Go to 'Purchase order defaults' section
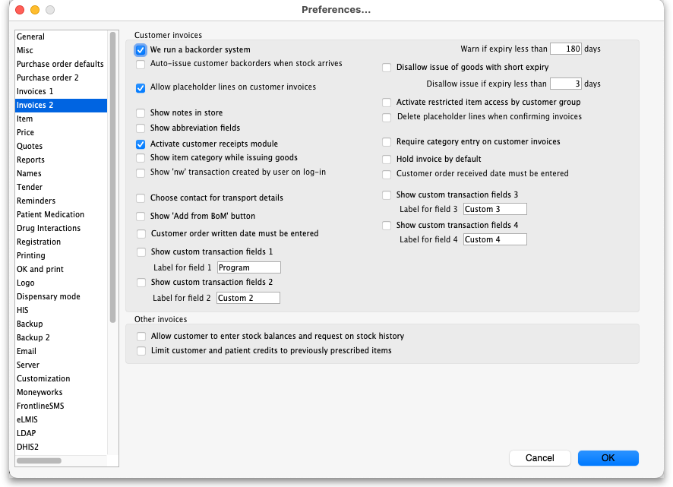Screen dimensions: 673x487 pyautogui.click(x=60, y=64)
